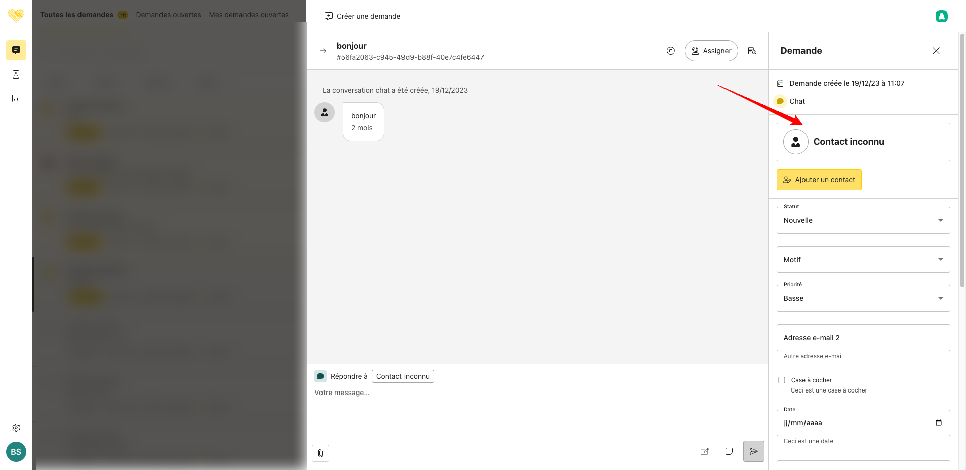Viewport: 966px width, 470px height.
Task: Open the date picker calendar icon
Action: pyautogui.click(x=939, y=423)
